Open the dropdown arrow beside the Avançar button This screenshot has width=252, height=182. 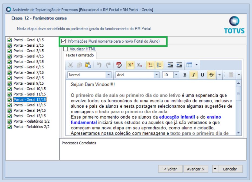(x=215, y=169)
